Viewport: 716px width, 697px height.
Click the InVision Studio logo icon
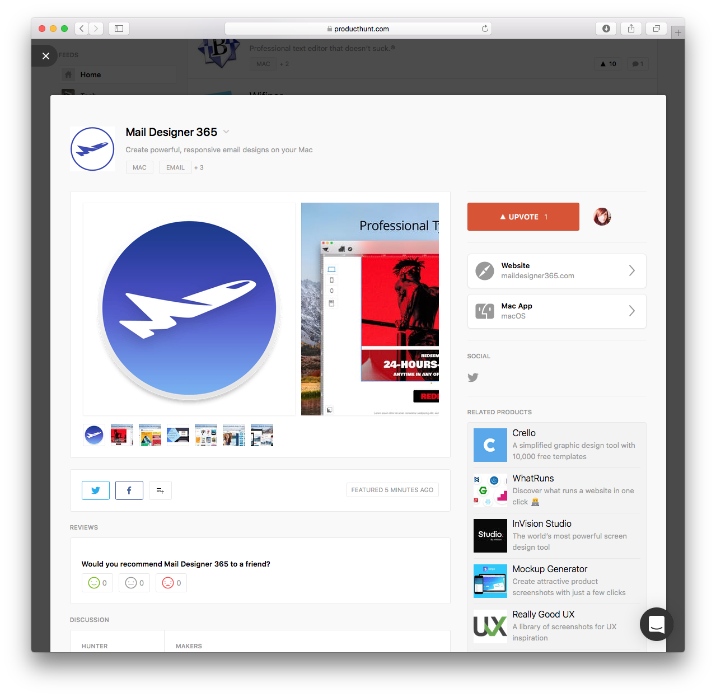490,536
